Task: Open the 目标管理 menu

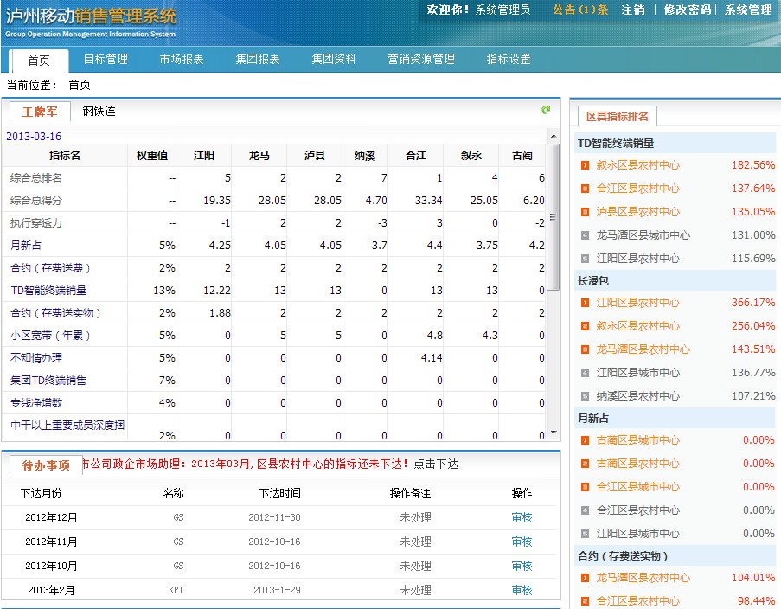Action: pos(106,60)
